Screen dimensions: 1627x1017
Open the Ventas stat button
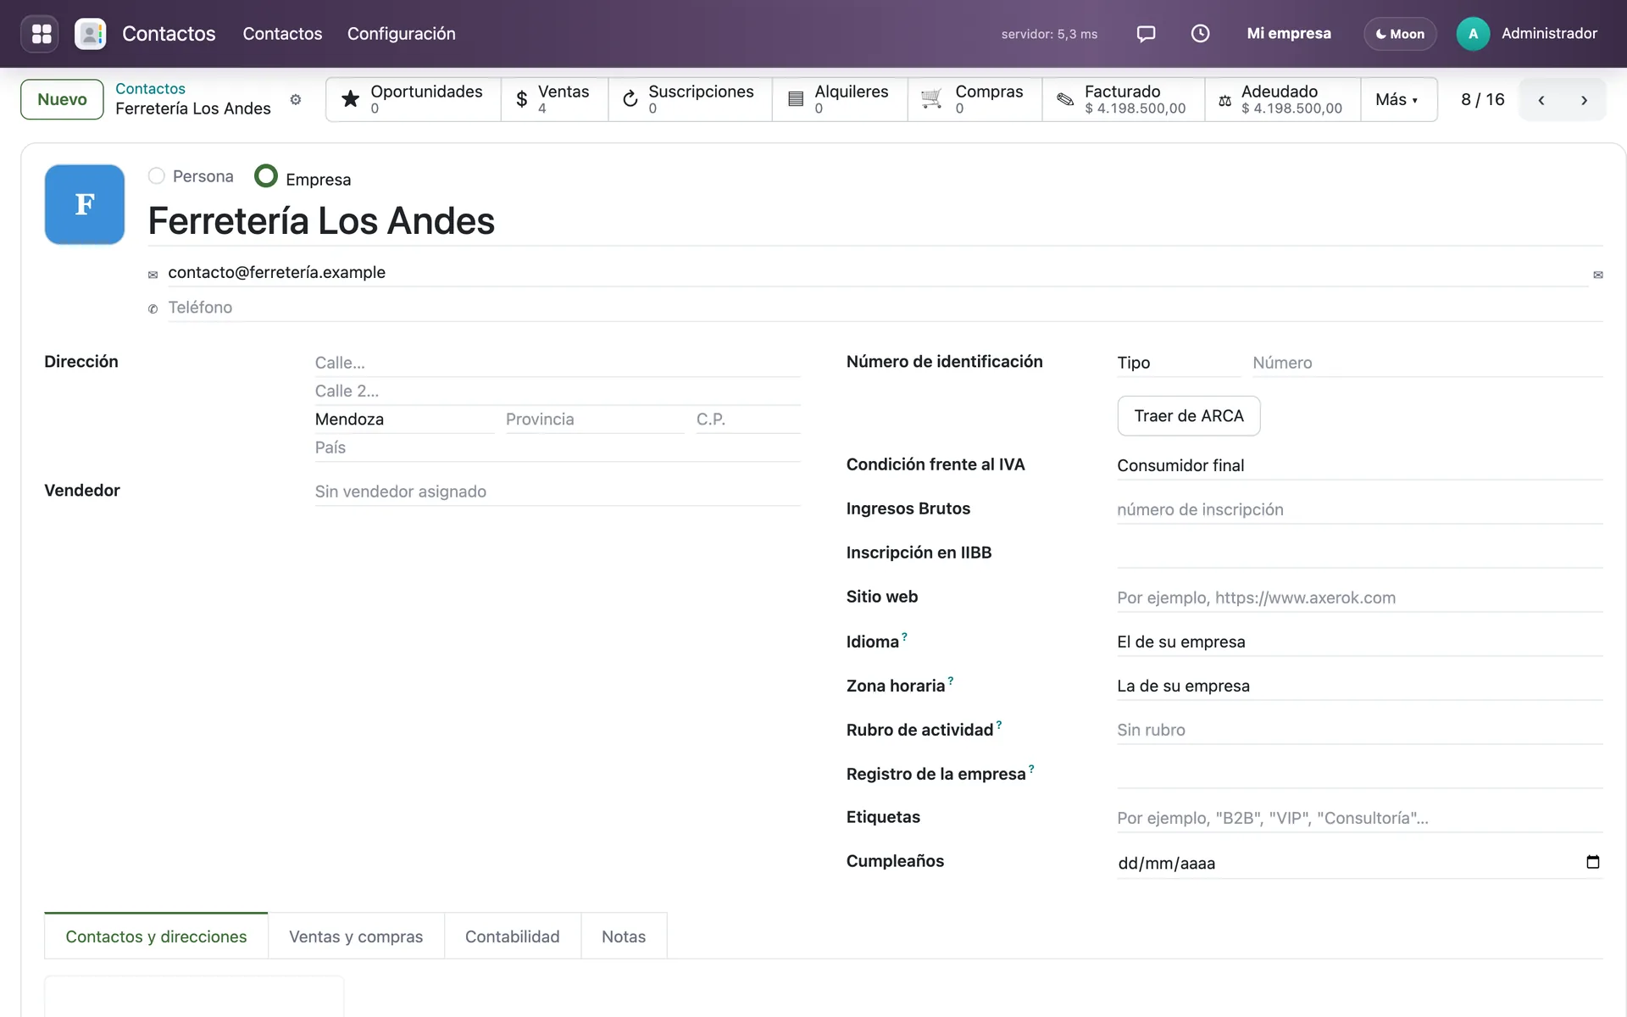click(x=554, y=99)
